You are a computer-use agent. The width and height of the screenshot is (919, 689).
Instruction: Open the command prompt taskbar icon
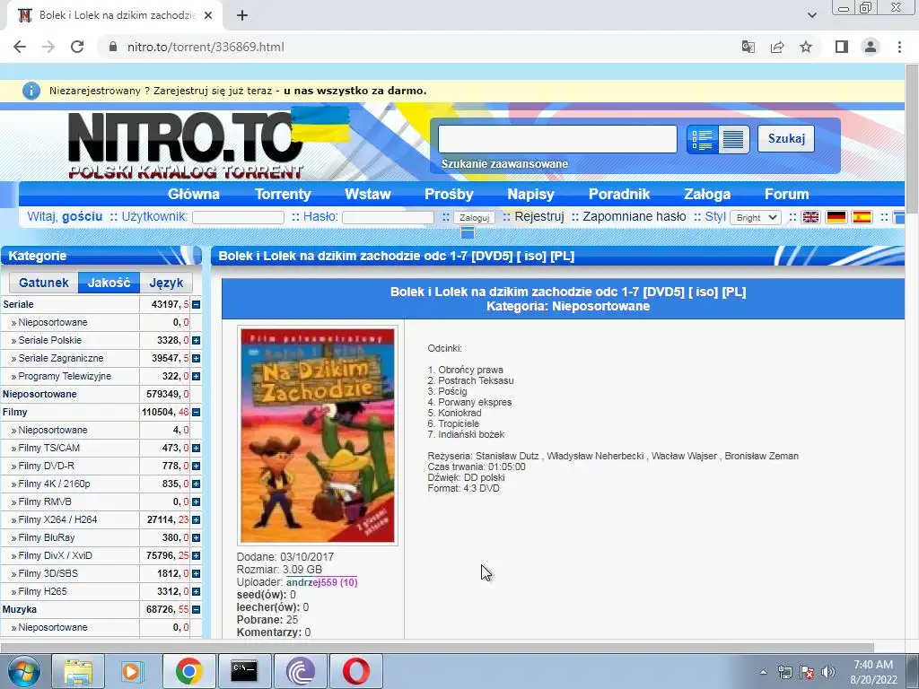pos(244,671)
